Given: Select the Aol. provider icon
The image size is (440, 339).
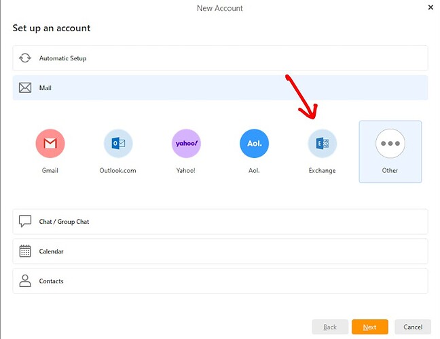Looking at the screenshot, I should [x=254, y=144].
